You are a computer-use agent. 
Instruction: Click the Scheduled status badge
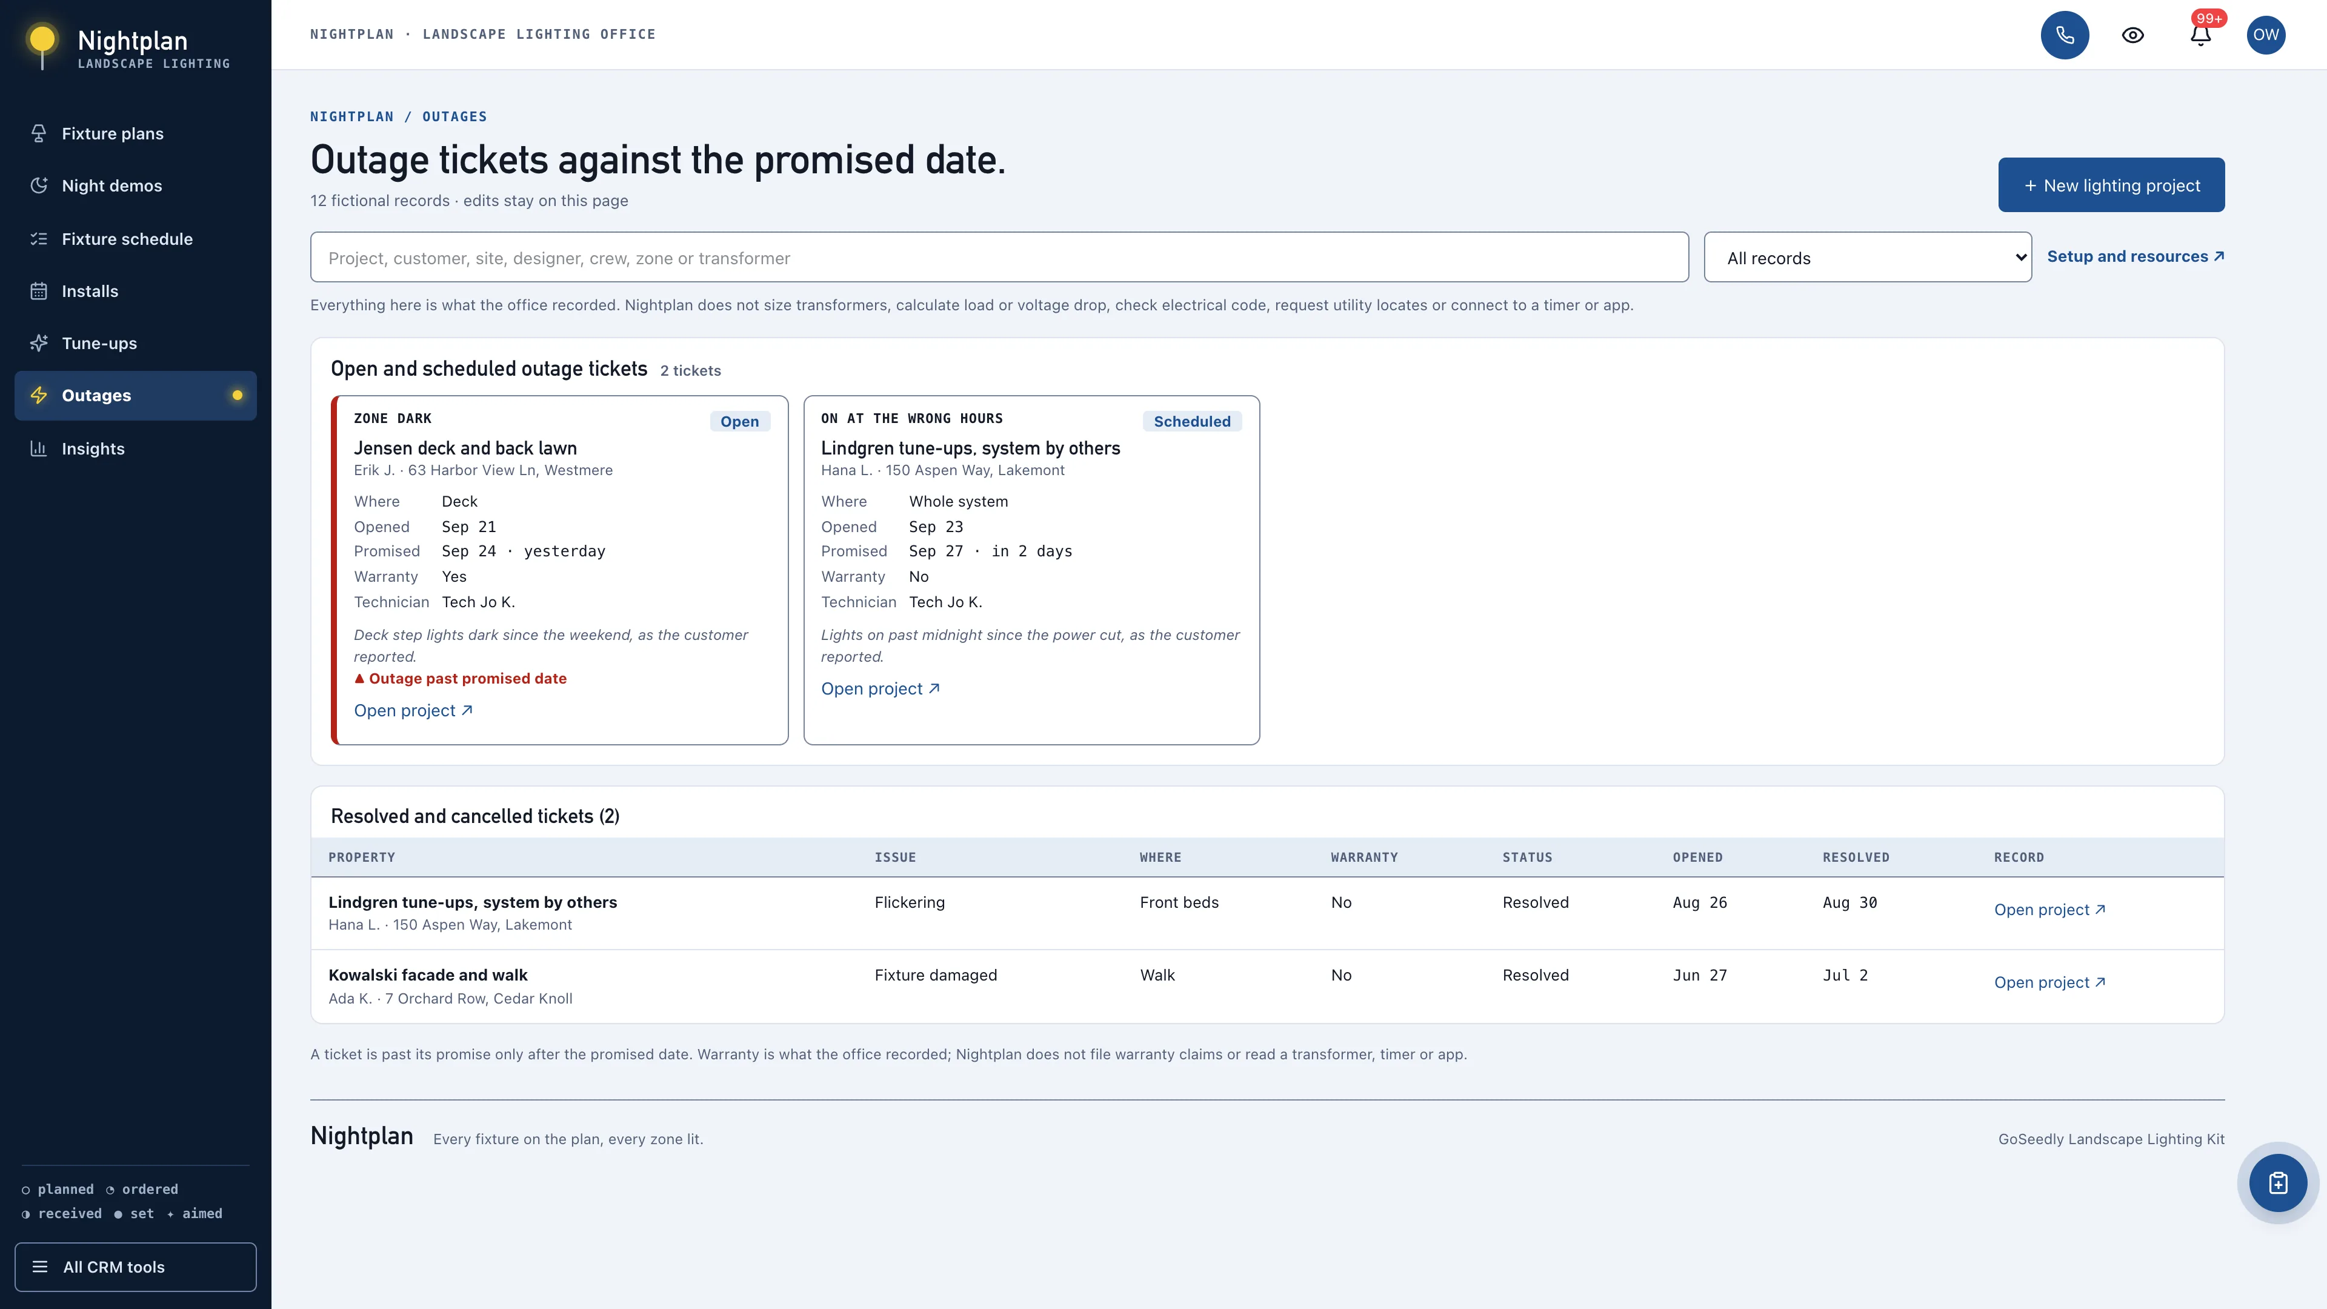pos(1191,421)
